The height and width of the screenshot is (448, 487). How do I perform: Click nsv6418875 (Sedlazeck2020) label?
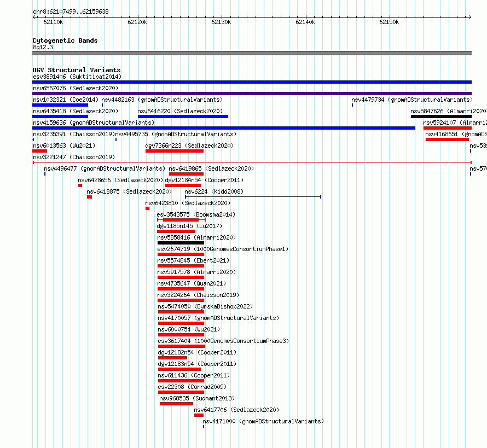(129, 191)
